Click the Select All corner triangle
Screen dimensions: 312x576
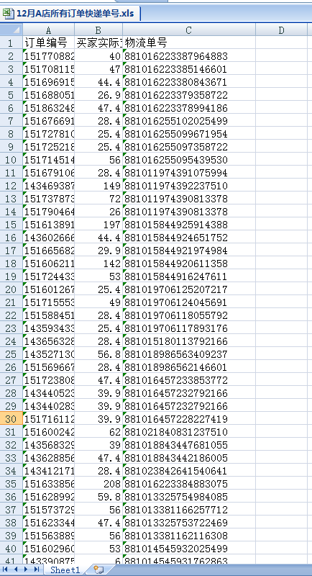[12, 30]
